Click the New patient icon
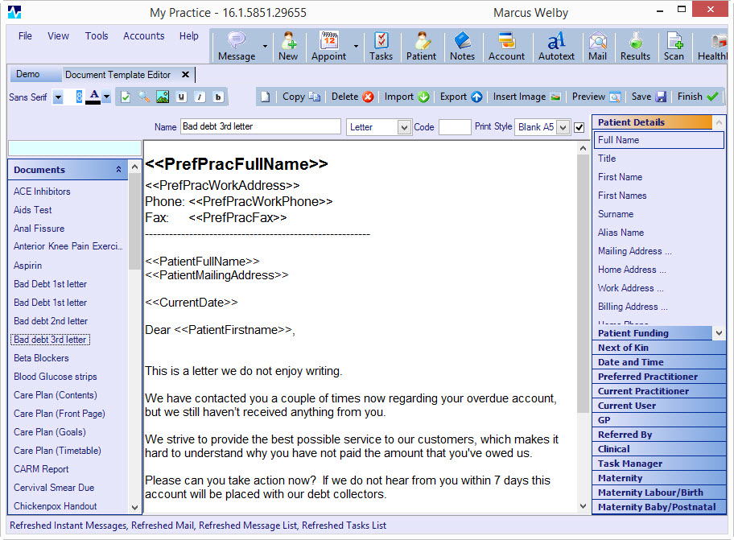Screen dimensions: 734x540 pyautogui.click(x=288, y=46)
